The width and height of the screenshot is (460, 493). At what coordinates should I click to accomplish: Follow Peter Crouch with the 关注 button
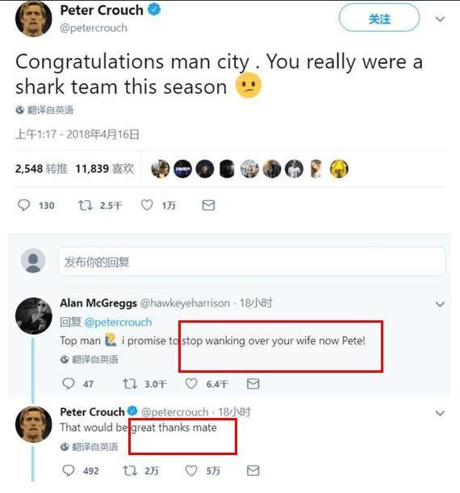pos(379,18)
